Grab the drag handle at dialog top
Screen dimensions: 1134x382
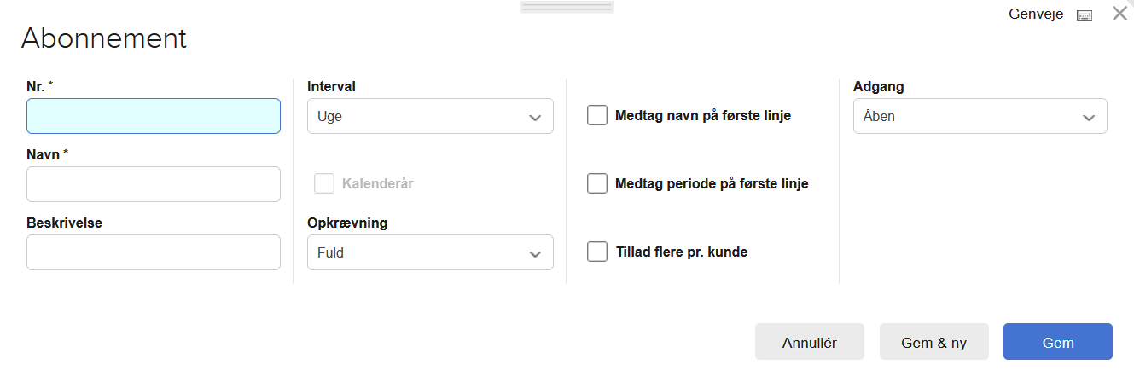(567, 7)
